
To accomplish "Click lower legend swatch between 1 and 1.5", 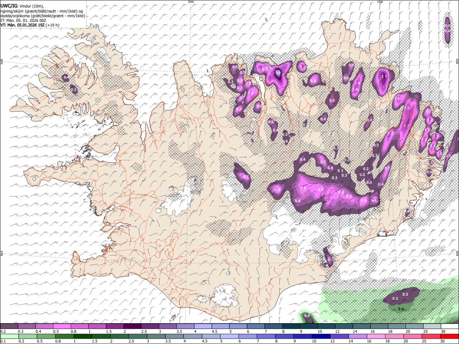I will click(83, 336).
